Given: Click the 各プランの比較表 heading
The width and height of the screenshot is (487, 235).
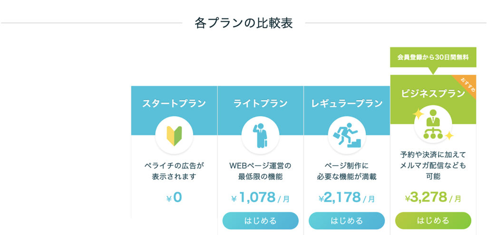Looking at the screenshot, I should [243, 23].
